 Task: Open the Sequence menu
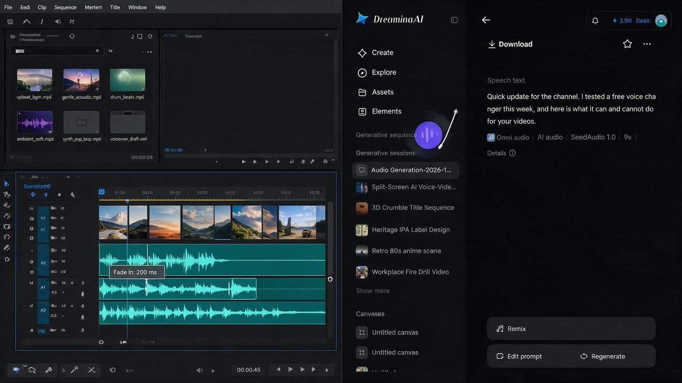coord(65,7)
